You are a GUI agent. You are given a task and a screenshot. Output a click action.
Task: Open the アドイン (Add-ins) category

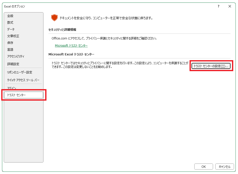tap(12, 88)
